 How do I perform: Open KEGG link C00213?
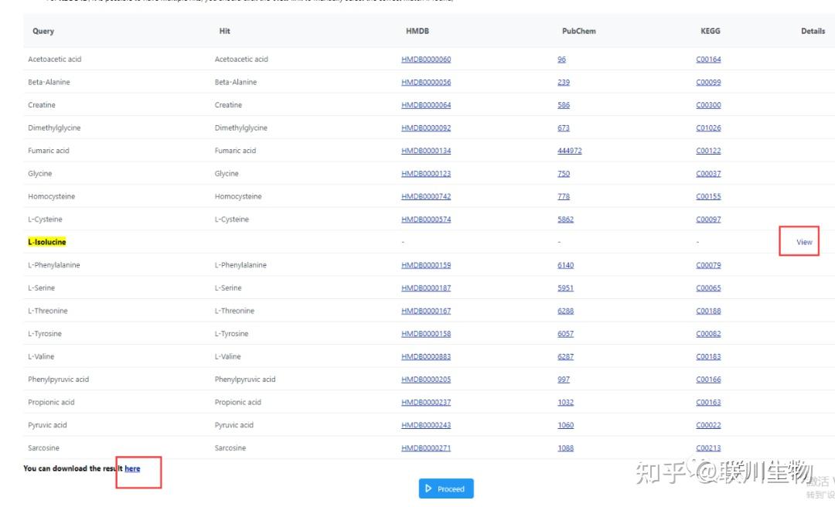708,448
